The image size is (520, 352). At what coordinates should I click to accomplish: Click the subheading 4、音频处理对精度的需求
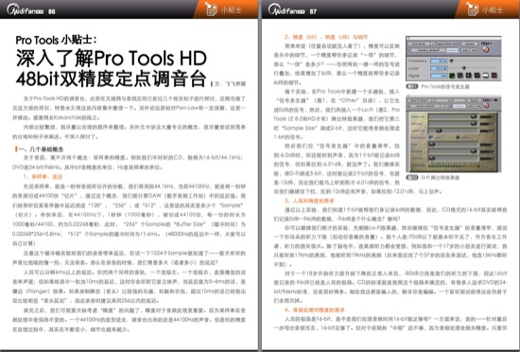pyautogui.click(x=315, y=309)
